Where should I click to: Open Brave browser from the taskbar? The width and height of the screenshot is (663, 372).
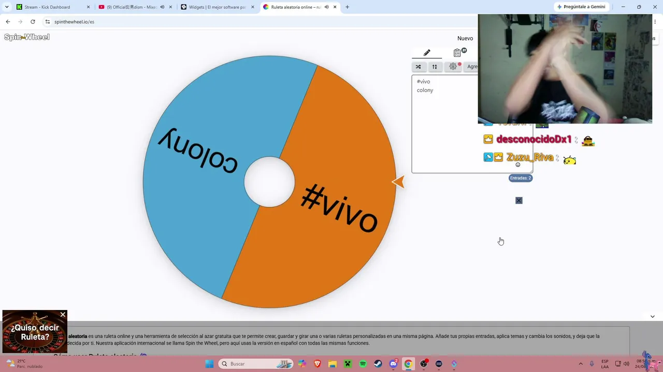(x=317, y=364)
